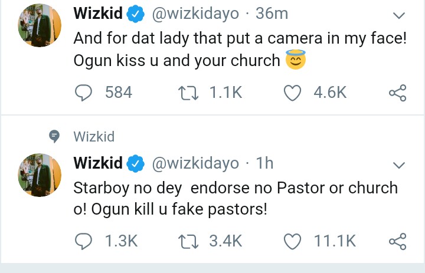Open Wizkid's avatar on first tweet
The height and width of the screenshot is (273, 425).
[40, 26]
